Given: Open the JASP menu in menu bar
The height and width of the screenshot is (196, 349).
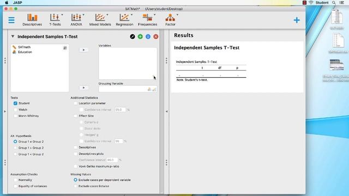Looking at the screenshot, I should tap(17, 3).
